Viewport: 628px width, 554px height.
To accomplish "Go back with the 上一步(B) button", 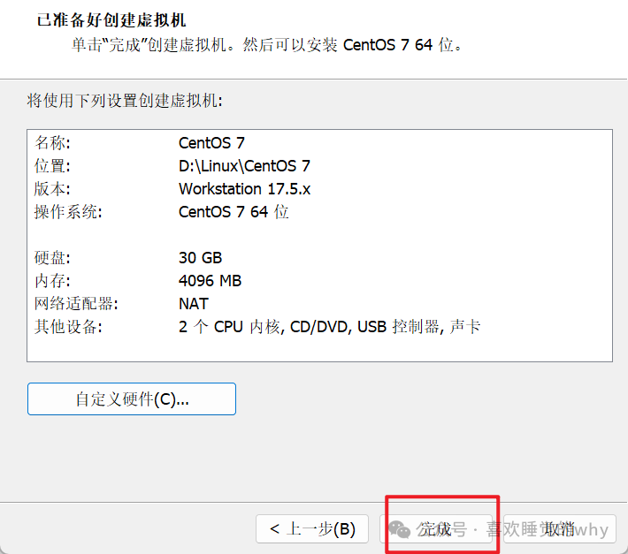I will tap(312, 528).
